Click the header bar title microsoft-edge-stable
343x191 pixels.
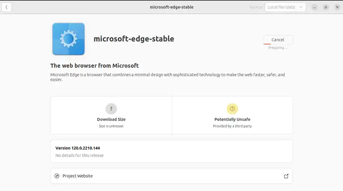tap(171, 7)
